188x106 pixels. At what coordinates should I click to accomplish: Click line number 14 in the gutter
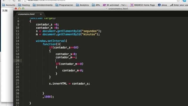[17, 41]
